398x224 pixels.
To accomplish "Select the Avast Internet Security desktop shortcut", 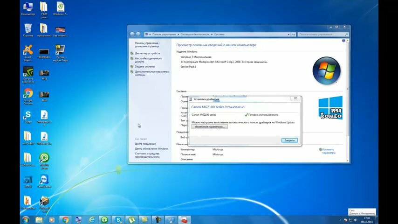I will pos(28,53).
